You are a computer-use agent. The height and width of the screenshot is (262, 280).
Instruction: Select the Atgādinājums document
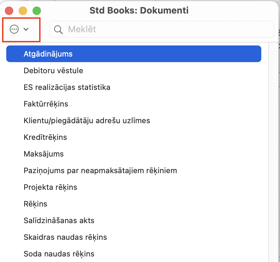133,54
